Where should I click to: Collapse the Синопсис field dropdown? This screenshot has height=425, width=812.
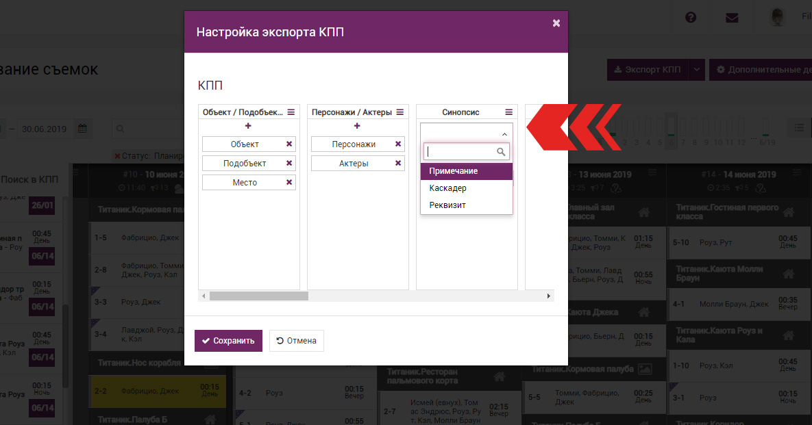click(504, 134)
